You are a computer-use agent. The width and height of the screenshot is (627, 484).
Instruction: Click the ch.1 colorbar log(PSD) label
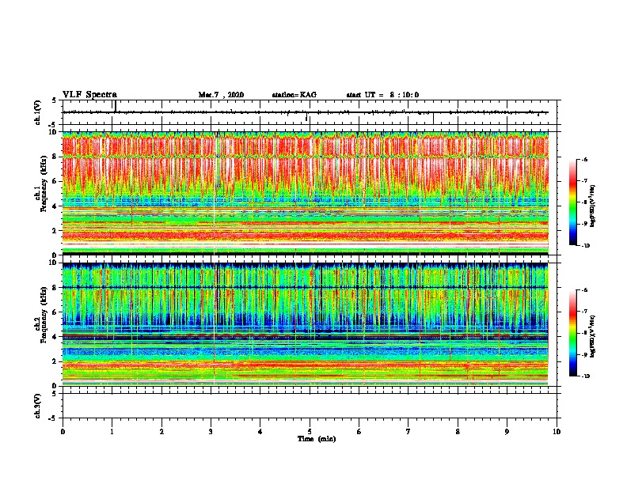point(593,206)
